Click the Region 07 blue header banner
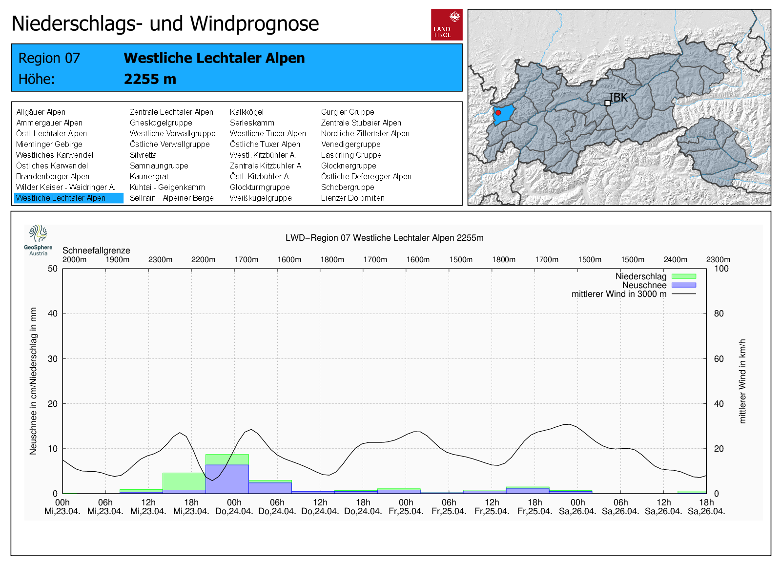The height and width of the screenshot is (563, 781). click(237, 68)
